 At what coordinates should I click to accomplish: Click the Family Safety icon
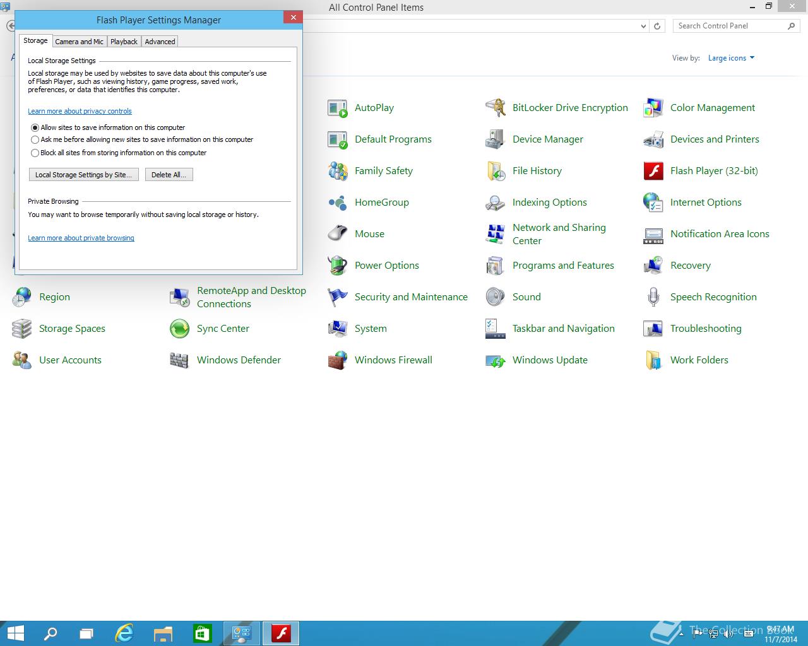point(338,171)
